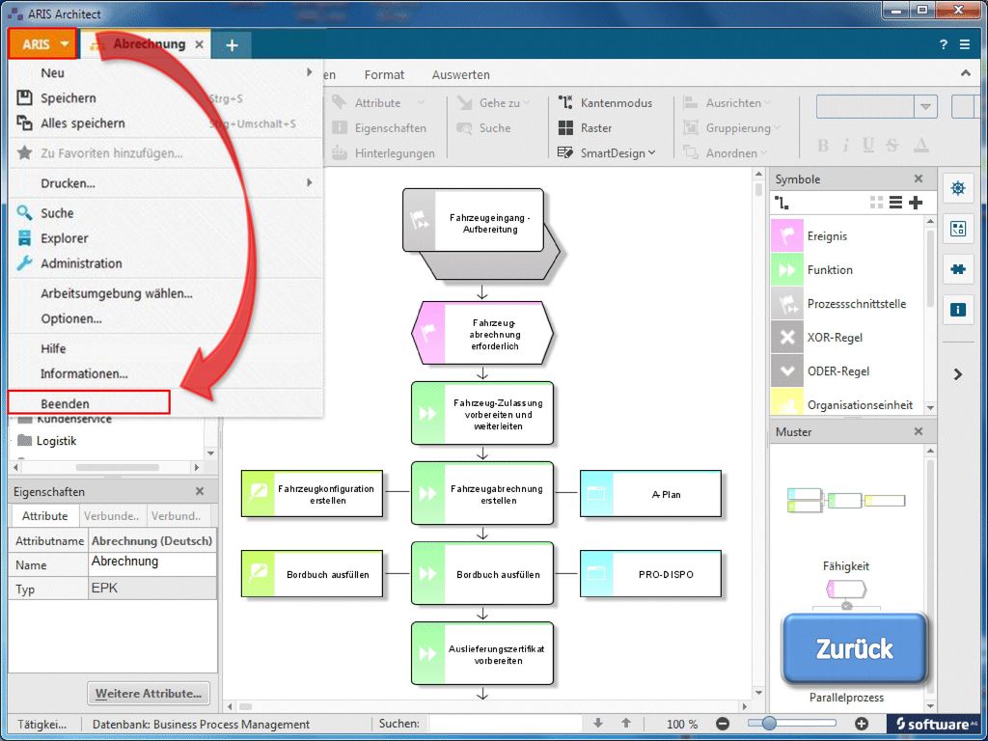This screenshot has height=741, width=988.
Task: Close the Muster panel
Action: pyautogui.click(x=919, y=431)
